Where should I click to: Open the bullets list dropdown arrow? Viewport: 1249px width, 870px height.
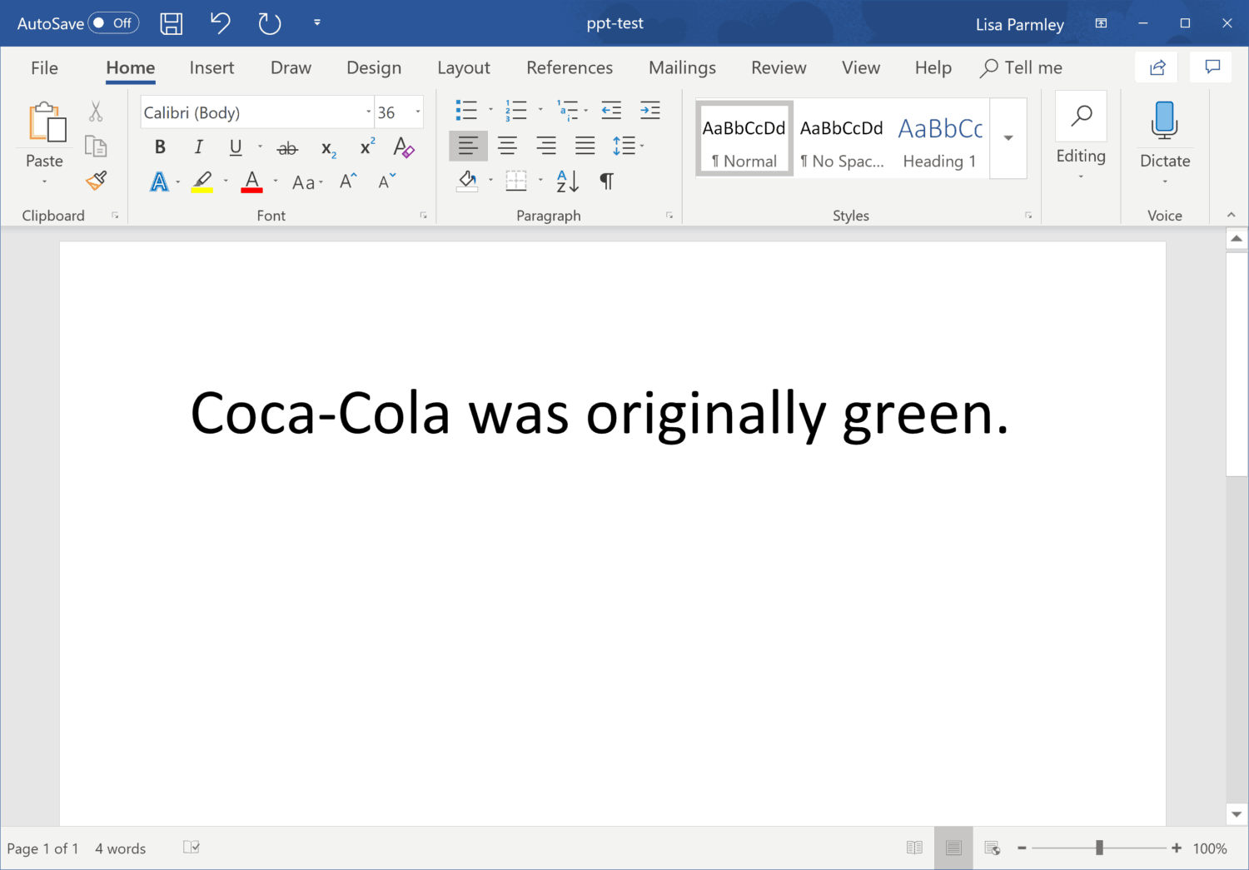tap(490, 110)
